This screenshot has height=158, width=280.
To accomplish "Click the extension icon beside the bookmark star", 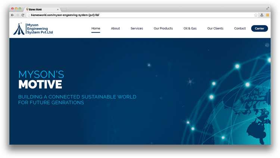I will tap(262, 15).
